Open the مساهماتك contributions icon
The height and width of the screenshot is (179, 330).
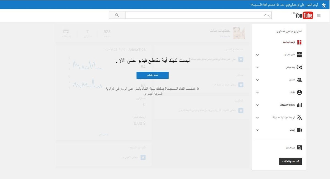pos(299,148)
